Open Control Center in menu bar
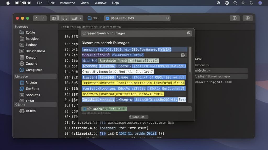This screenshot has height=150, width=268. pos(243,3)
